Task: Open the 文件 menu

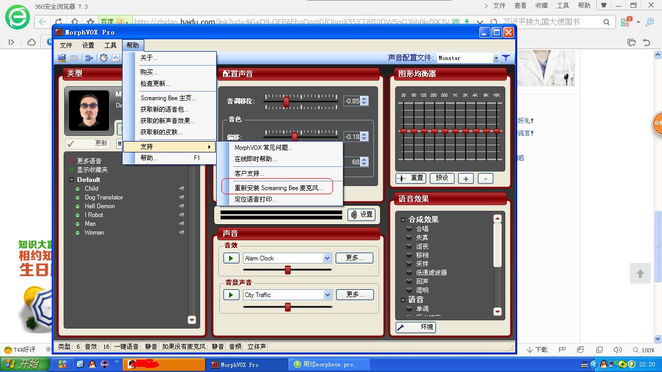Action: 66,45
